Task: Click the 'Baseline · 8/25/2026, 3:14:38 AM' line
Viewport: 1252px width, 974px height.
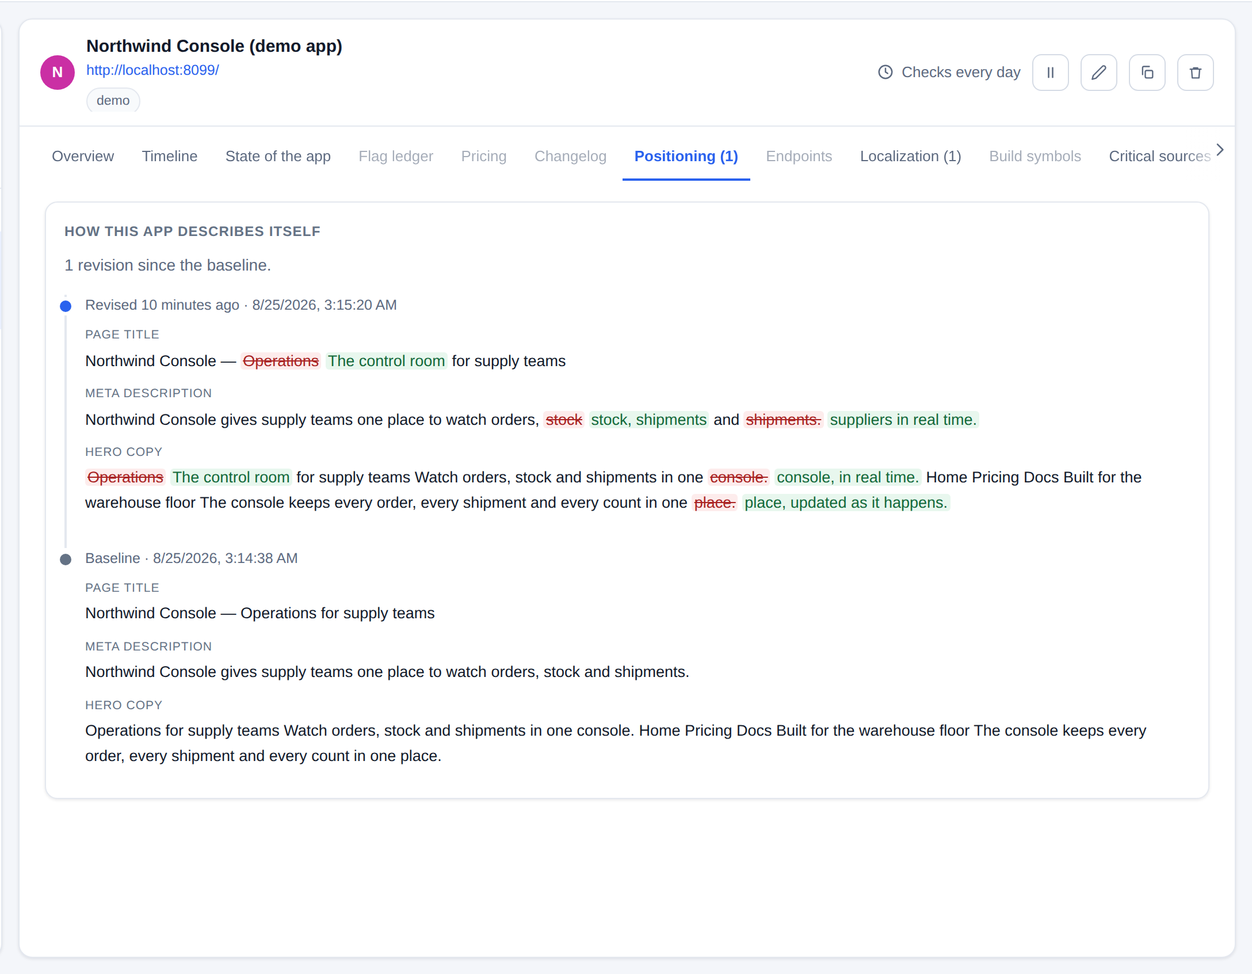Action: [x=191, y=558]
